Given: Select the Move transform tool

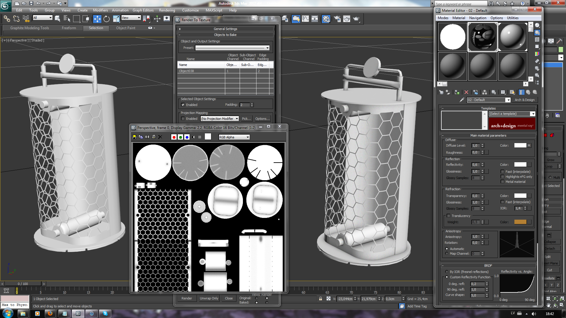Looking at the screenshot, I should pos(97,19).
